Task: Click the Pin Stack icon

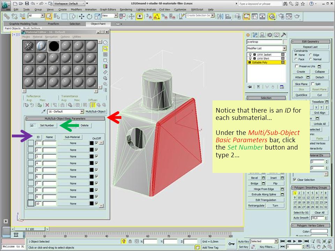Action: pyautogui.click(x=250, y=87)
